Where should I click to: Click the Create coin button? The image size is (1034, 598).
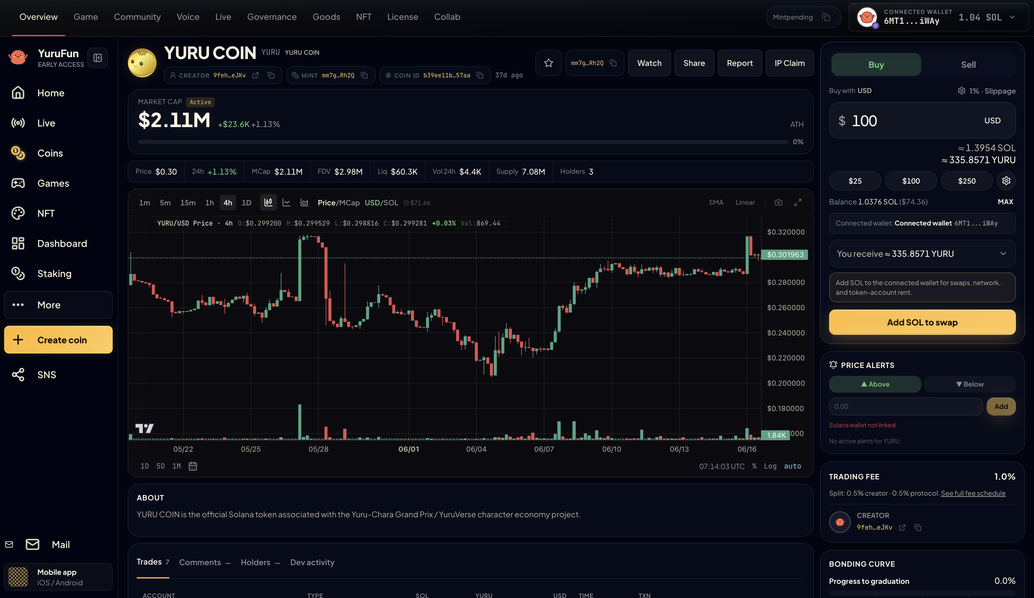coord(58,340)
